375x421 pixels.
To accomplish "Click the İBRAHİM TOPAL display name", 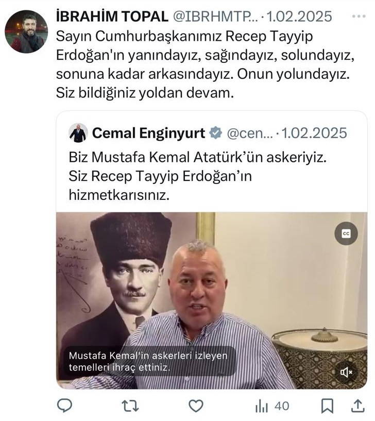I will [x=112, y=16].
